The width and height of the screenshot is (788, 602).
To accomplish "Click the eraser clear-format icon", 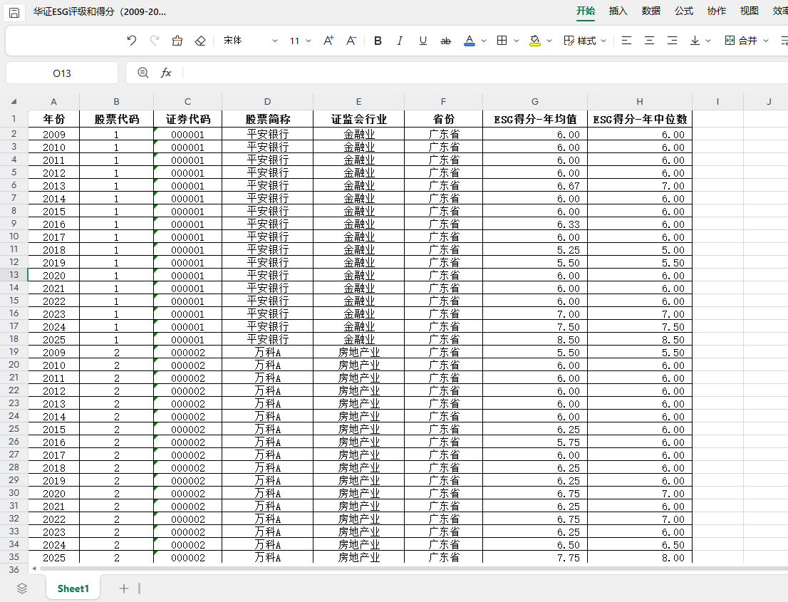I will [x=200, y=41].
